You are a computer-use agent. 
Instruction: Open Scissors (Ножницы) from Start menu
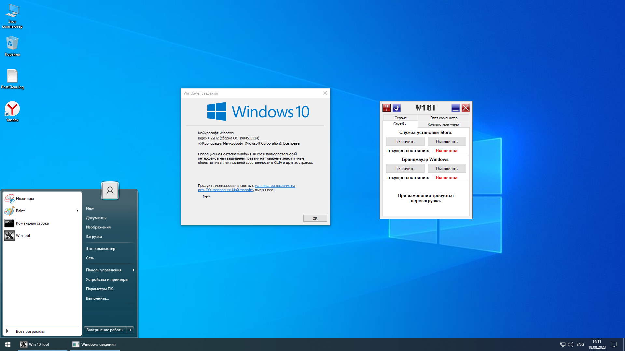[25, 199]
